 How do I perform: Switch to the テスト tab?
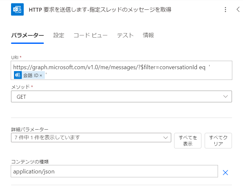(125, 35)
